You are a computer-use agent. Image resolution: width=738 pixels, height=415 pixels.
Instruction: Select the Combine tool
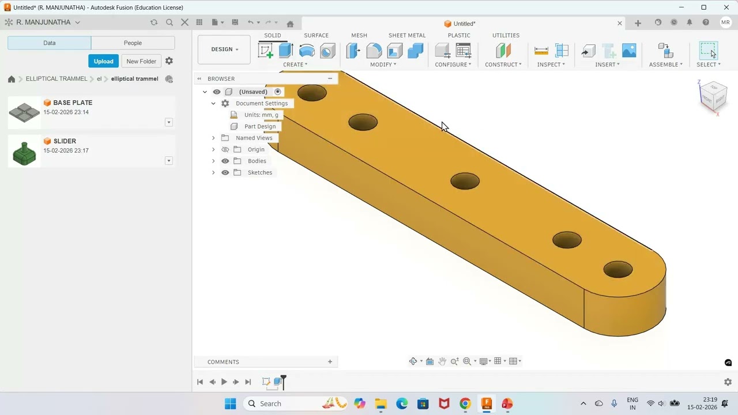point(415,51)
